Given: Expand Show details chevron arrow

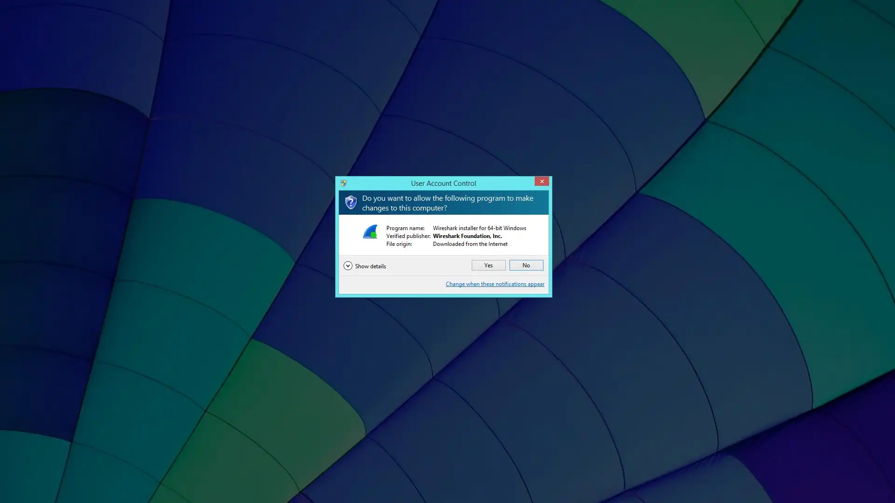Looking at the screenshot, I should tap(348, 266).
